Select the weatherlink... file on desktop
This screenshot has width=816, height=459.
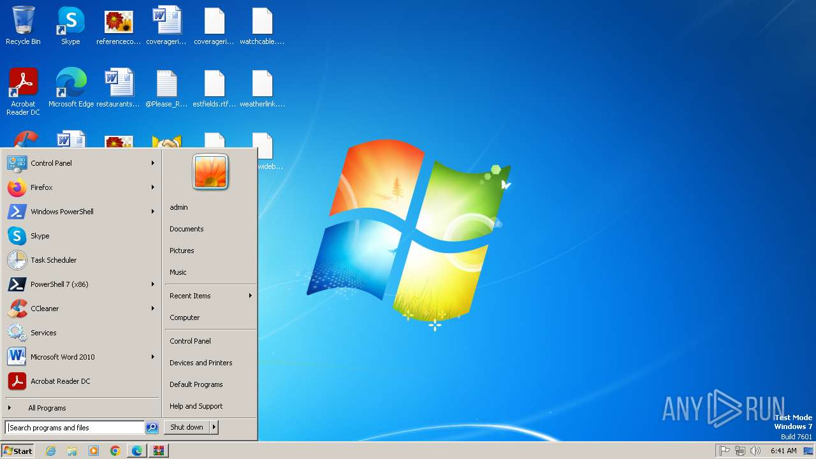coord(262,88)
